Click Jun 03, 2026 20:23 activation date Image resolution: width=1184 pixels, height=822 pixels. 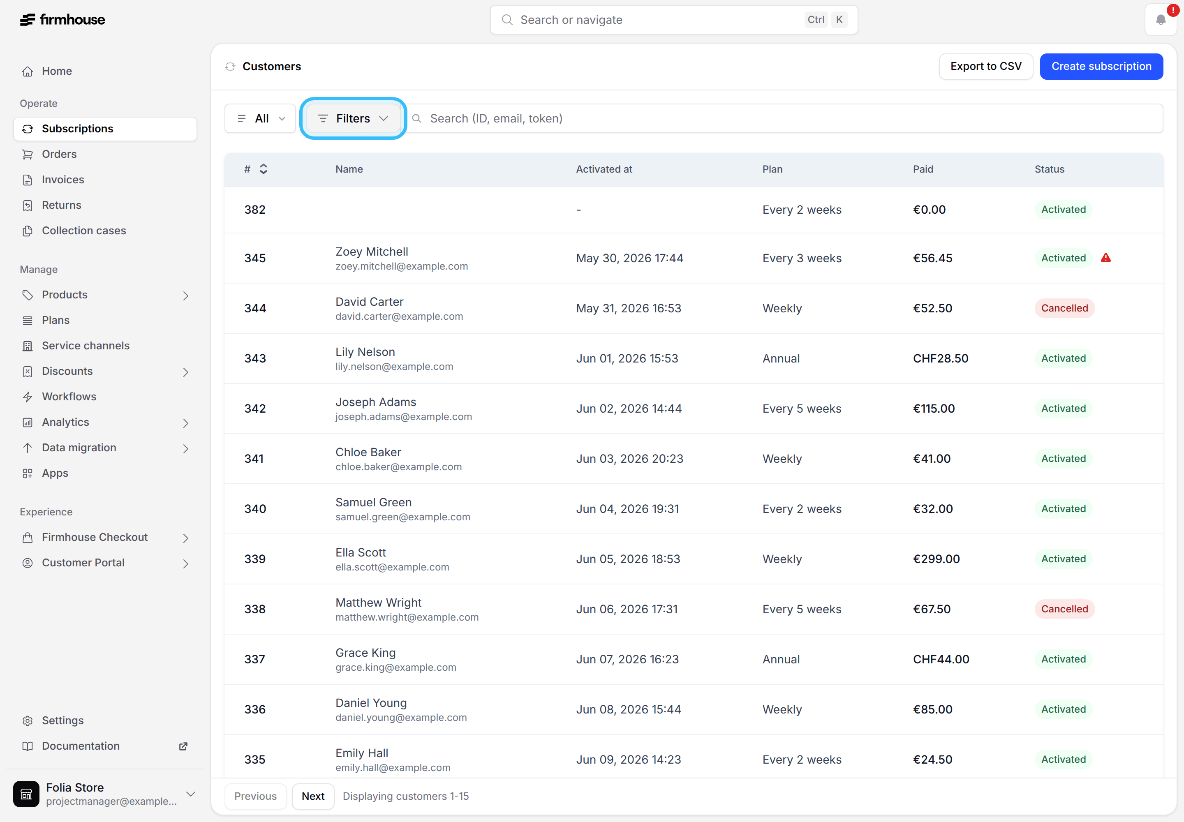point(629,459)
